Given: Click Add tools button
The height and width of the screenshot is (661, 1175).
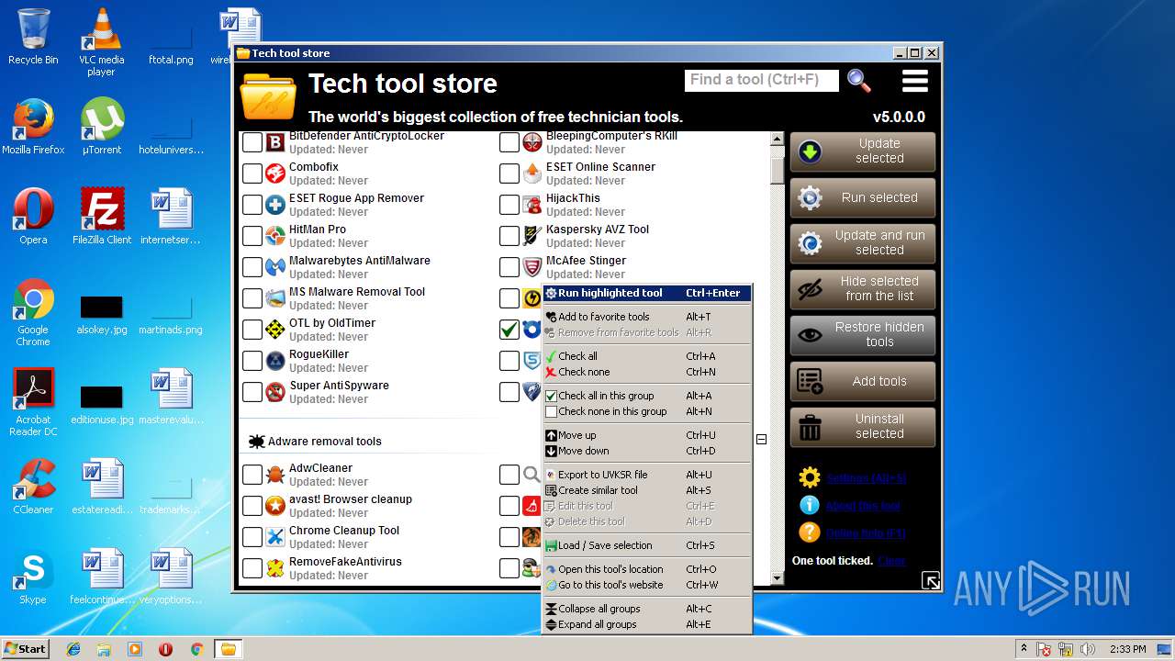Looking at the screenshot, I should coord(863,381).
